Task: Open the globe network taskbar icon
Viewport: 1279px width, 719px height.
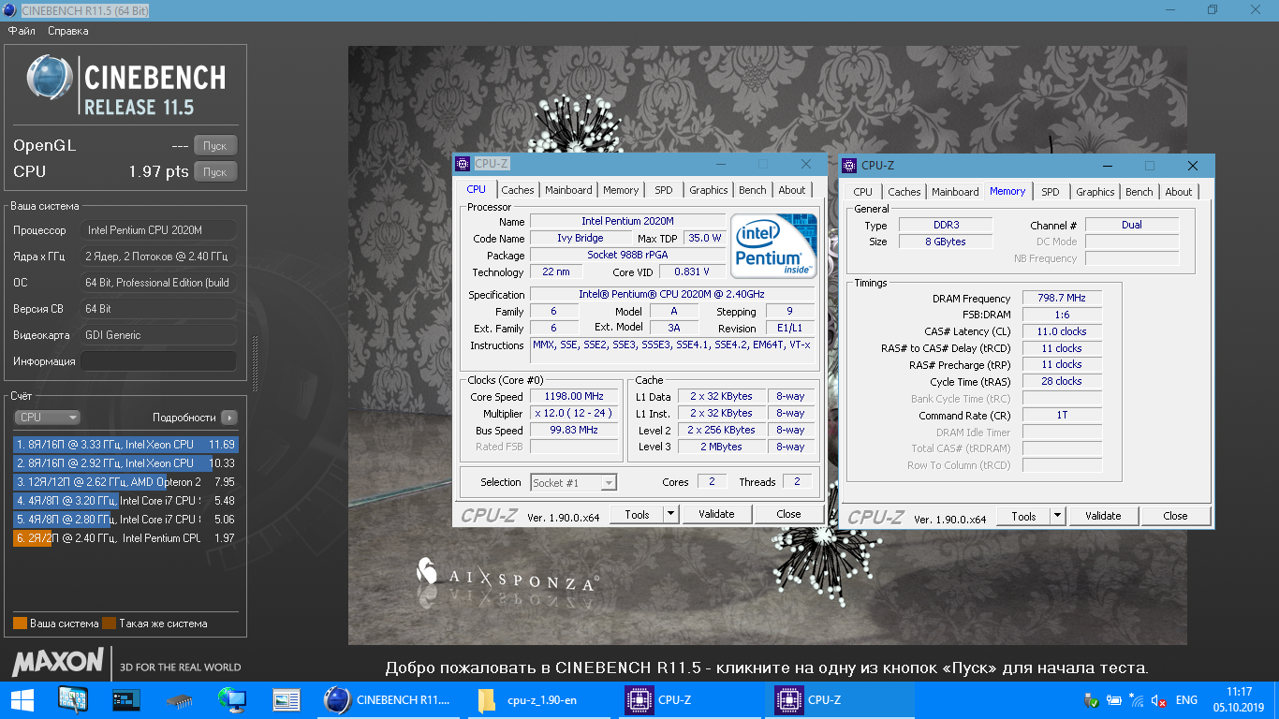Action: pyautogui.click(x=232, y=699)
